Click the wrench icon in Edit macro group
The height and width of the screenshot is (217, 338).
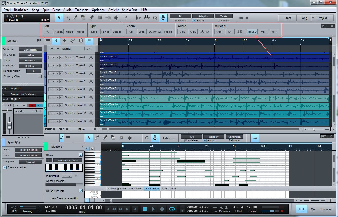(47, 32)
